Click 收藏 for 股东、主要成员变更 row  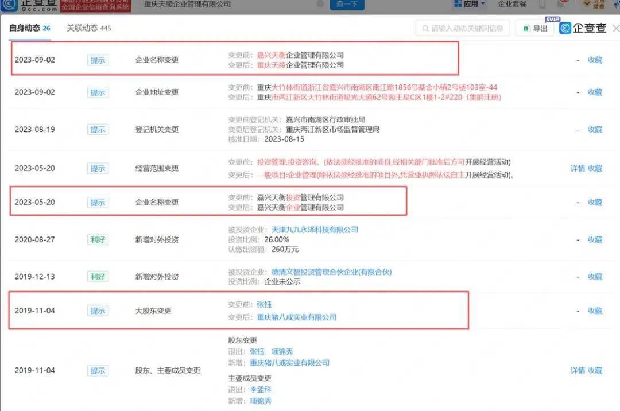595,371
